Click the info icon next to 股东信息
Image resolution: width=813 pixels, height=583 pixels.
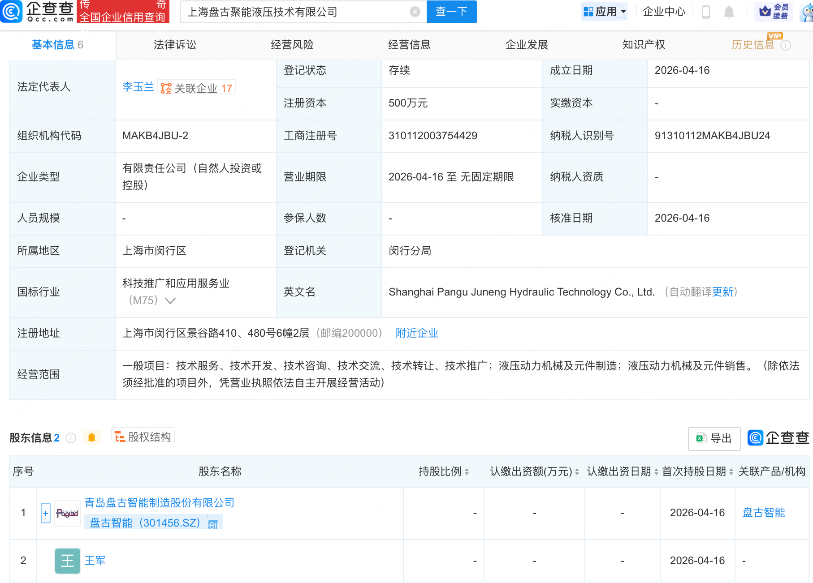coord(71,438)
